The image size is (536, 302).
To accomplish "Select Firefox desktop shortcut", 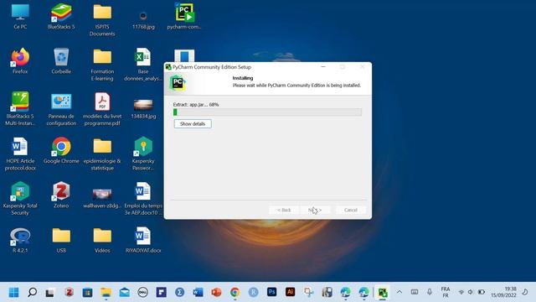I will (x=20, y=61).
